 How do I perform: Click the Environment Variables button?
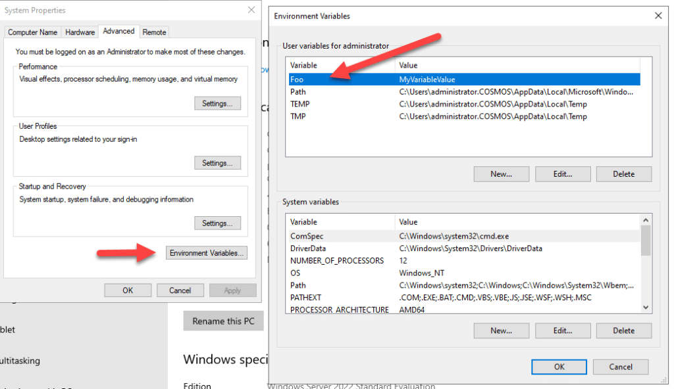coord(206,252)
